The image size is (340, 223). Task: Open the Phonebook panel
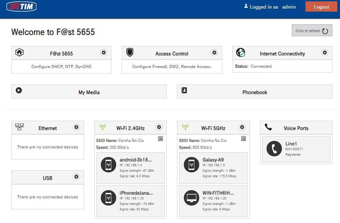coord(255,92)
